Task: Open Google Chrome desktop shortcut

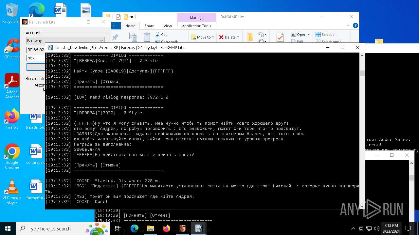Action: (12, 157)
